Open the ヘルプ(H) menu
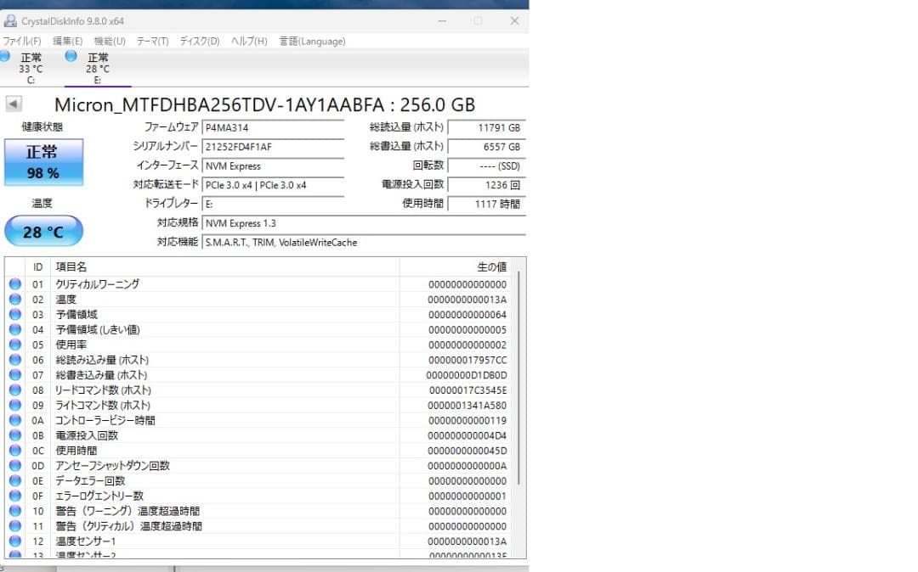Image resolution: width=918 pixels, height=572 pixels. tap(249, 41)
